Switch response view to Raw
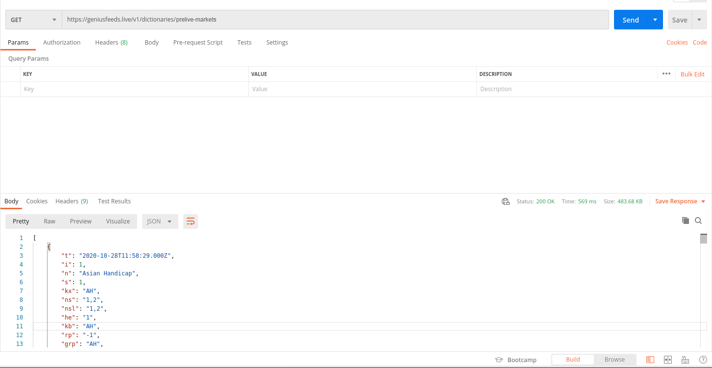 click(49, 221)
